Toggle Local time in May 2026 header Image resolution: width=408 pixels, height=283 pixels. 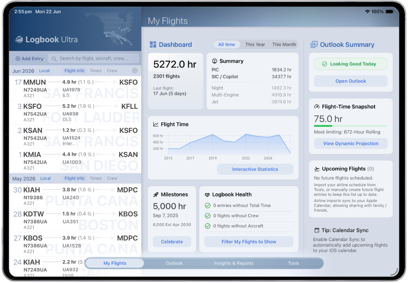click(x=45, y=178)
